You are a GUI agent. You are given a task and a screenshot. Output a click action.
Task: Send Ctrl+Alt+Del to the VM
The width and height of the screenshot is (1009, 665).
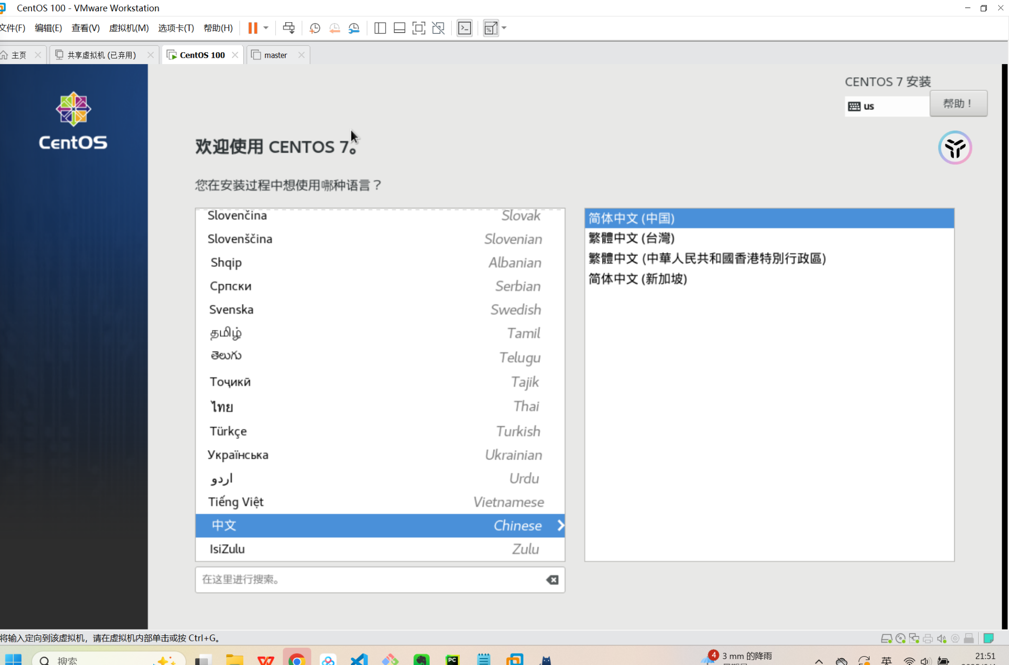(289, 28)
